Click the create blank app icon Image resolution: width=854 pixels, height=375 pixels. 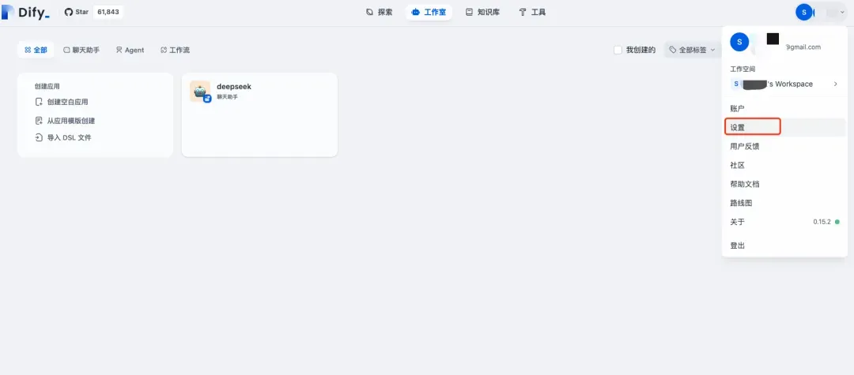tap(39, 102)
